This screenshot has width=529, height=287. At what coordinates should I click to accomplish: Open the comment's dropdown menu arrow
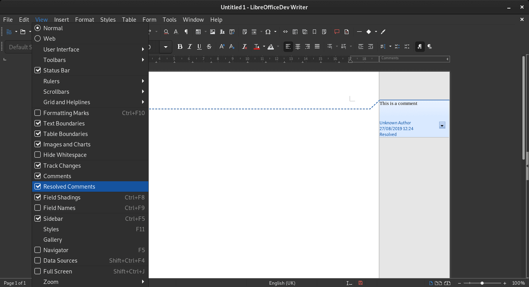(x=442, y=125)
